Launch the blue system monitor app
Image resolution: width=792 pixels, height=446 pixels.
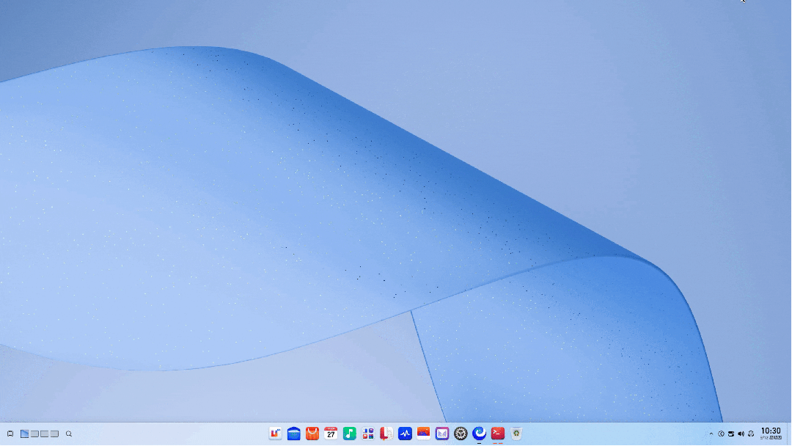click(x=405, y=434)
